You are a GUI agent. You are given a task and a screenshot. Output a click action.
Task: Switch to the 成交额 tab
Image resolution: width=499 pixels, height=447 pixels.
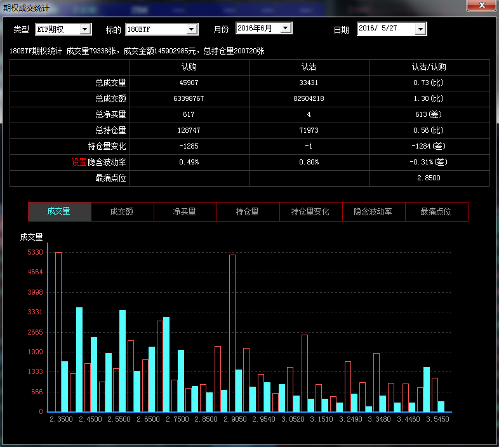point(122,211)
